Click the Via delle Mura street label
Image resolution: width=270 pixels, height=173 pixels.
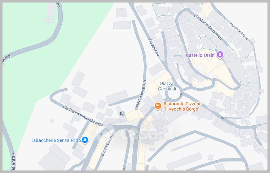[239, 31]
